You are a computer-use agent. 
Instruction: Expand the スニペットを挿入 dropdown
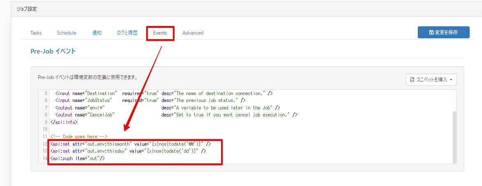(x=431, y=79)
